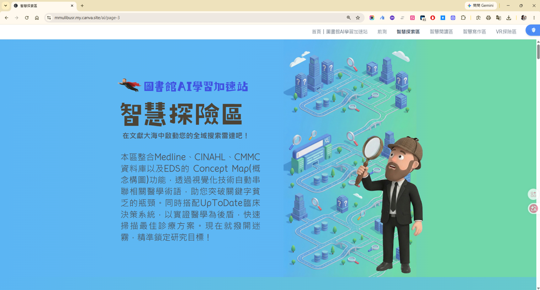The width and height of the screenshot is (540, 290).
Task: Click the subtitle 在文獻大海中啟動您的全域搜索雷達吧！
Action: click(186, 136)
